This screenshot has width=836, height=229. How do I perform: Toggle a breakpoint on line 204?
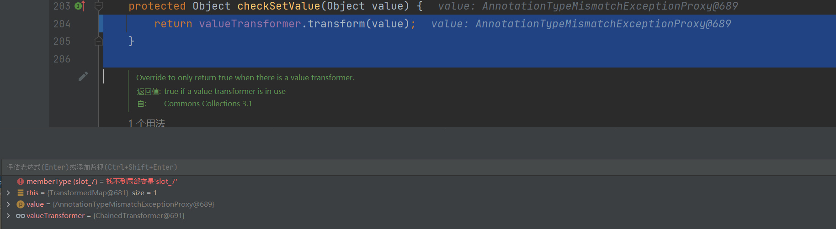click(62, 24)
